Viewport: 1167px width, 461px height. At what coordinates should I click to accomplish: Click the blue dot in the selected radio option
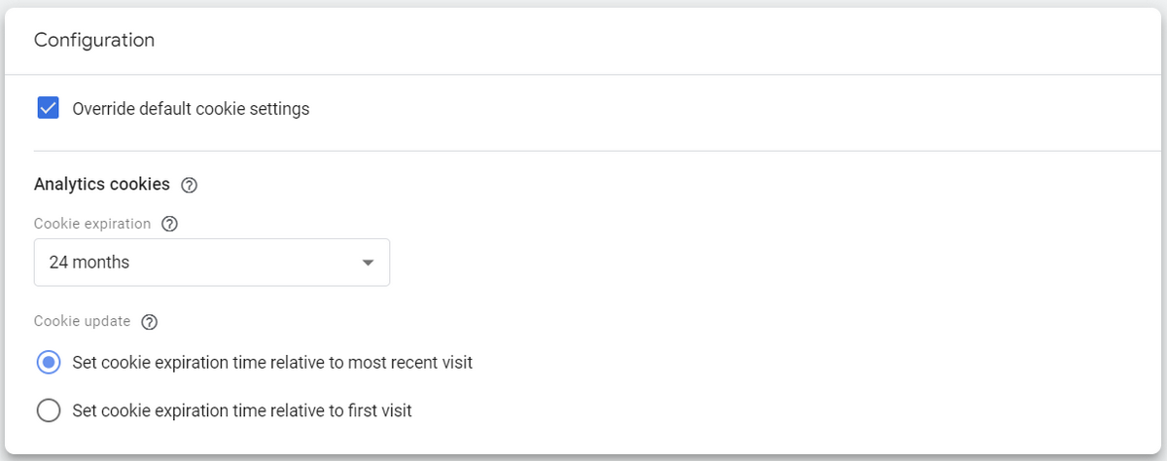point(48,363)
